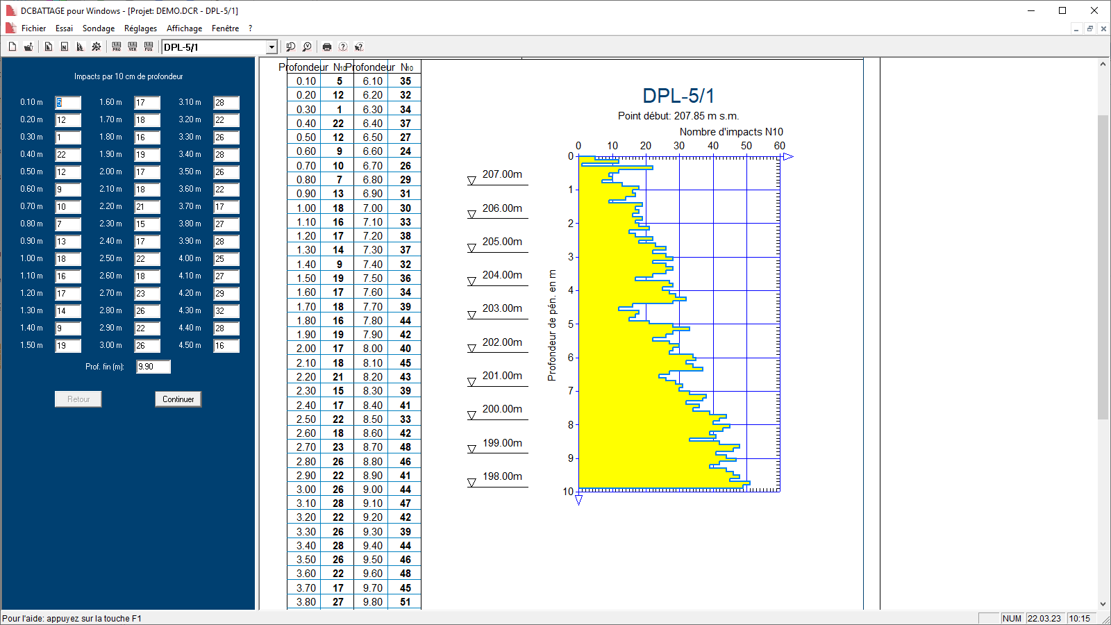Click the 0.10 m impacts input field

click(x=68, y=103)
